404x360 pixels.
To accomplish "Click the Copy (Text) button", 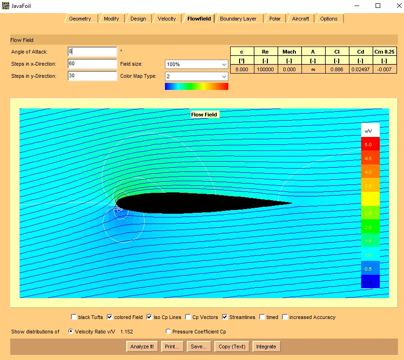I will point(232,346).
